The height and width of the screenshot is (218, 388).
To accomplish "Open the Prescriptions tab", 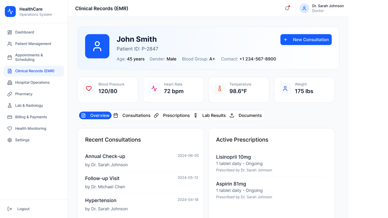I will (x=172, y=115).
